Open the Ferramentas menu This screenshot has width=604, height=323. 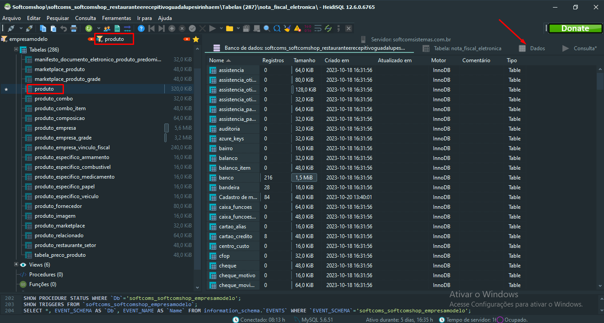point(116,18)
